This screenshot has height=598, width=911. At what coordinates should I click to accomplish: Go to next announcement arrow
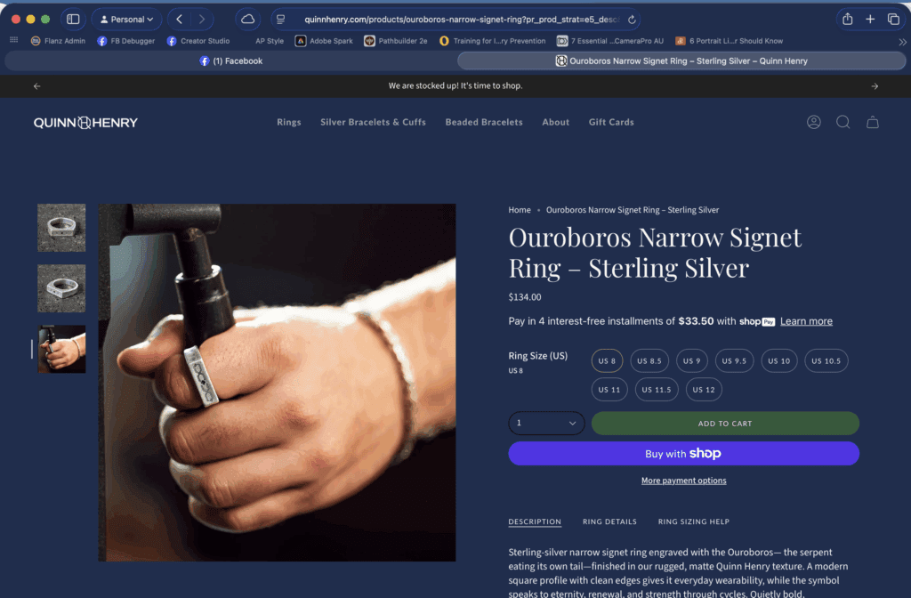(x=875, y=86)
